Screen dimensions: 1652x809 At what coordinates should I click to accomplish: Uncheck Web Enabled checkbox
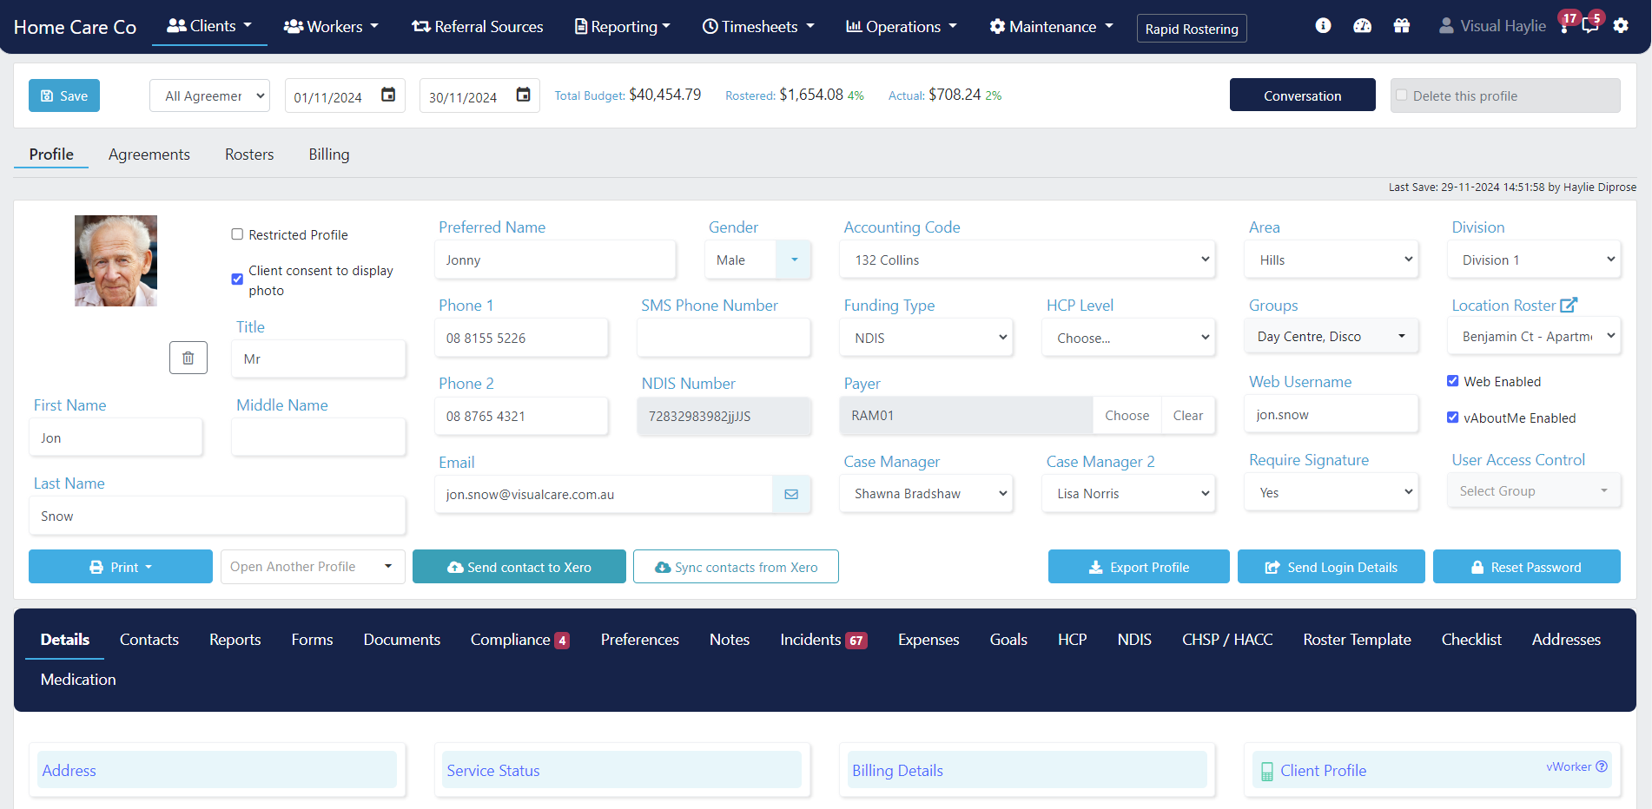1452,381
